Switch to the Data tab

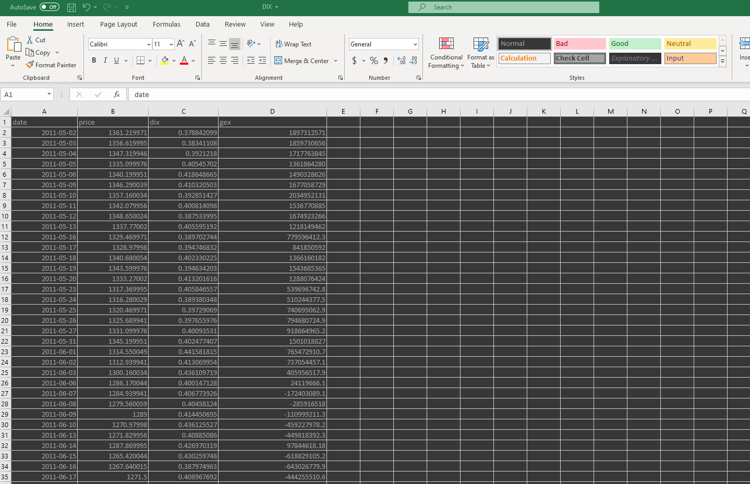click(202, 25)
